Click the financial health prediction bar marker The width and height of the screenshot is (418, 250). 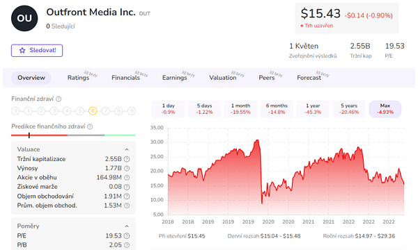tap(29, 135)
